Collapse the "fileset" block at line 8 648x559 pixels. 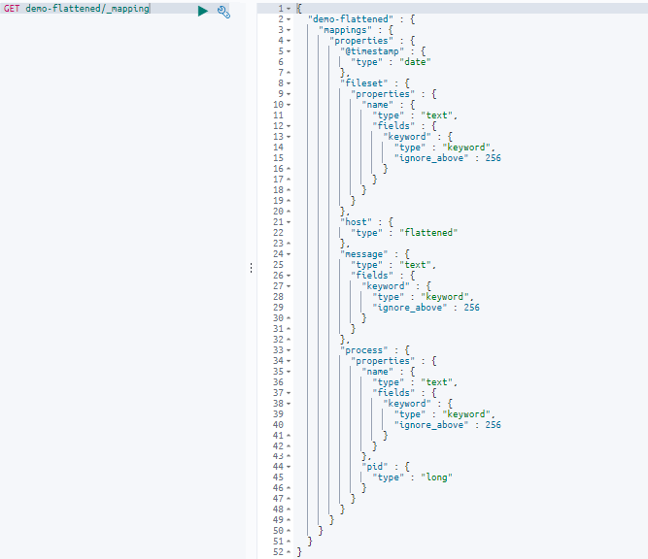(289, 83)
